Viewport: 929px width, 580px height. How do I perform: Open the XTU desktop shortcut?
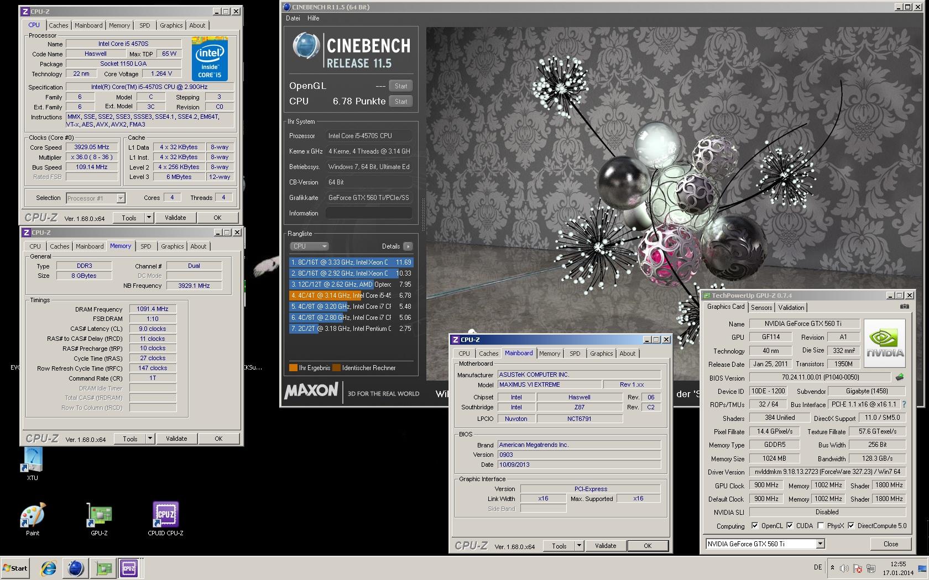pos(32,463)
